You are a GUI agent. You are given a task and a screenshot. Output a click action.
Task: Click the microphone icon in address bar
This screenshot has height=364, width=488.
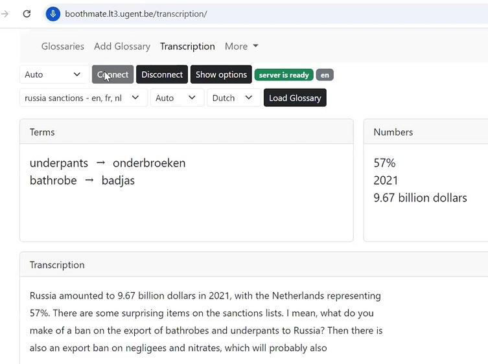coord(52,14)
